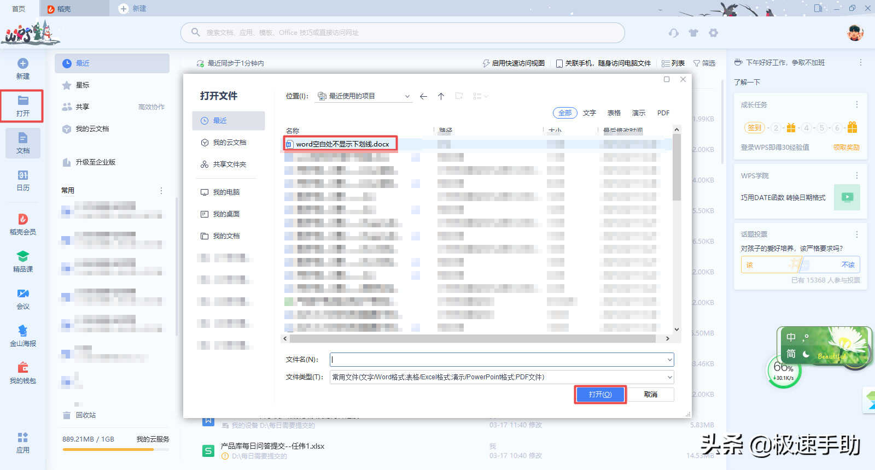Go back with the dialog's left arrow
The image size is (875, 470).
click(x=423, y=96)
